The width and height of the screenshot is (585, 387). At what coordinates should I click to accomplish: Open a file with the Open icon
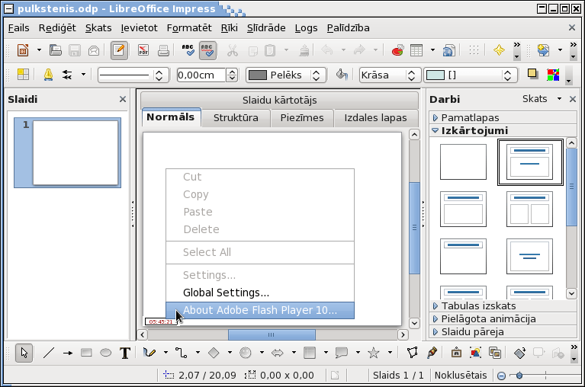click(x=55, y=50)
